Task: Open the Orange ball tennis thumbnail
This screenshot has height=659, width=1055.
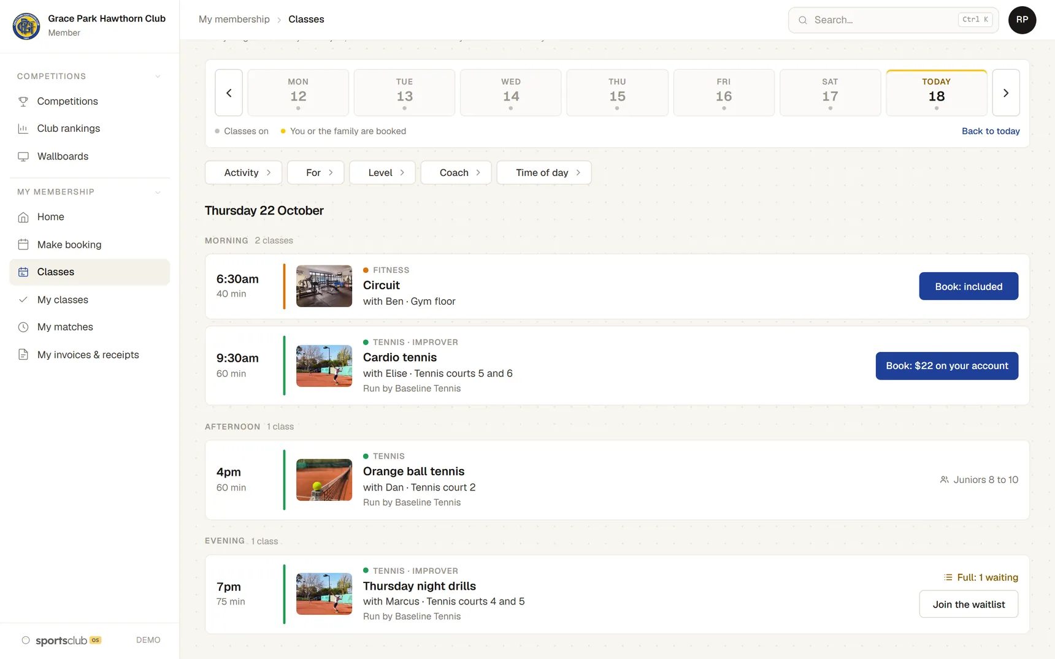Action: pos(324,480)
